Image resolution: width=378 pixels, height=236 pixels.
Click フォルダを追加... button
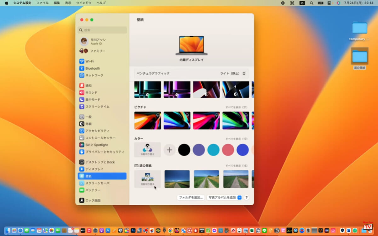pos(191,198)
